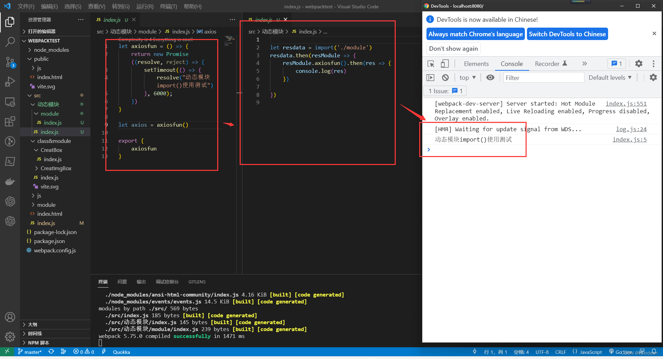The height and width of the screenshot is (359, 663).
Task: Open the 终端(T) menu
Action: tap(168, 6)
